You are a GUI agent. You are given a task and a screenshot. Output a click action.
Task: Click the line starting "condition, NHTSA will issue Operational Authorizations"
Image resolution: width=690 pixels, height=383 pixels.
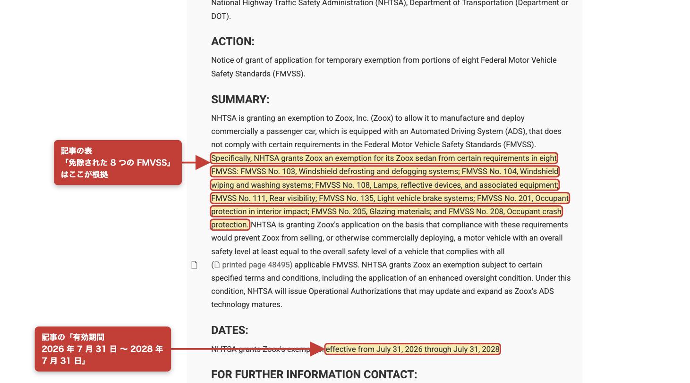point(383,291)
